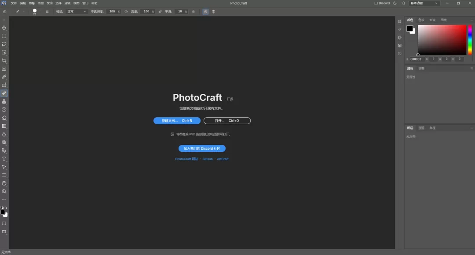
Task: Click the Open Ctrl+O button
Action: tap(227, 121)
